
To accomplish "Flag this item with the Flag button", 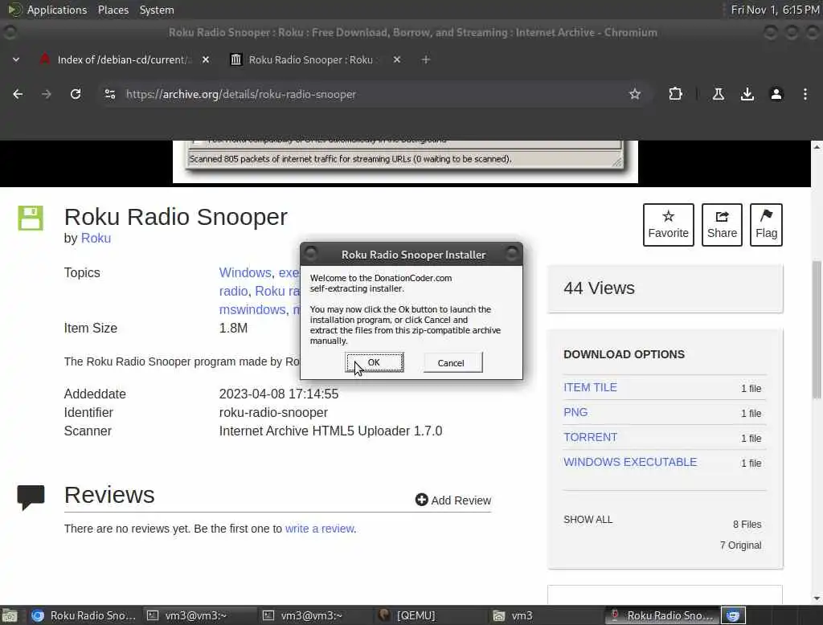I will (766, 225).
